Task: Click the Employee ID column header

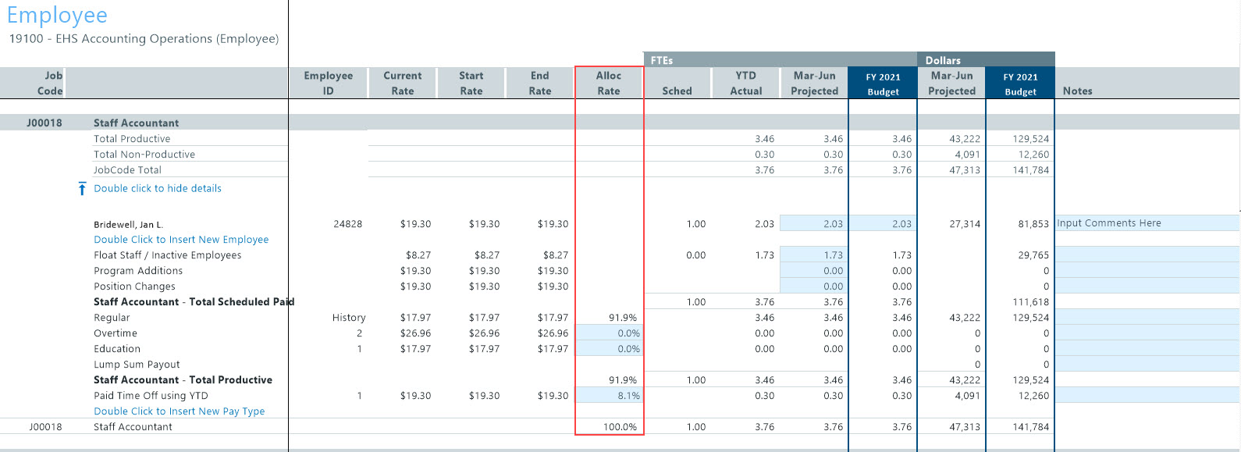Action: [328, 84]
